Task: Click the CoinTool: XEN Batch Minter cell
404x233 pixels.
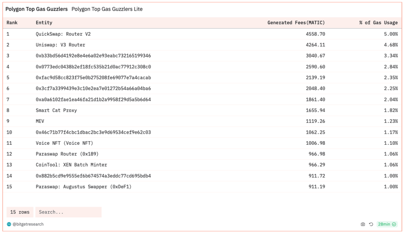Action: pyautogui.click(x=71, y=165)
